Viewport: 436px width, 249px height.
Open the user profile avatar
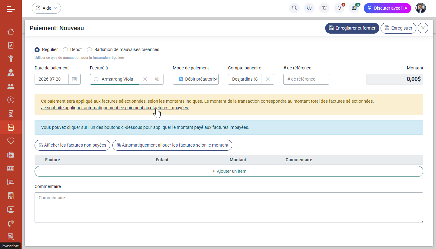tap(421, 8)
